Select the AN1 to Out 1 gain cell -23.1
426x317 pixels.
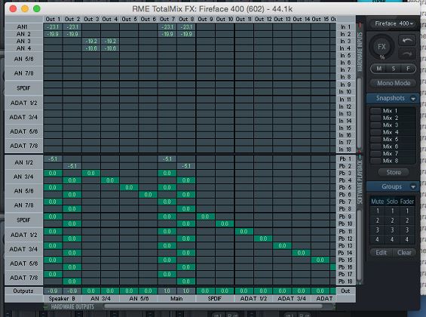(53, 27)
